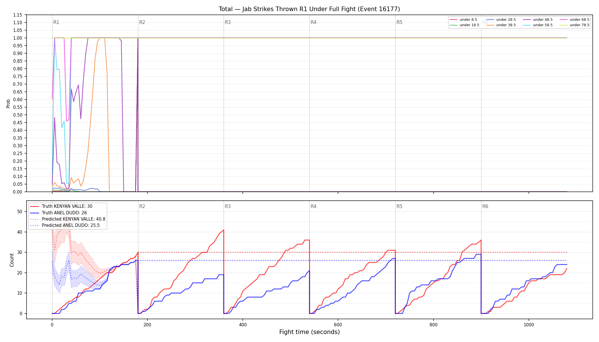Viewport: 599px width, 342px height.
Task: Click the R3 round label in Count chart
Action: (x=228, y=206)
